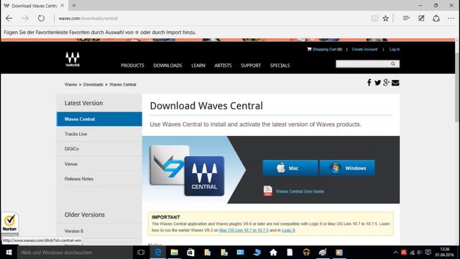Open the Edge more actions ellipsis menu

(x=451, y=18)
